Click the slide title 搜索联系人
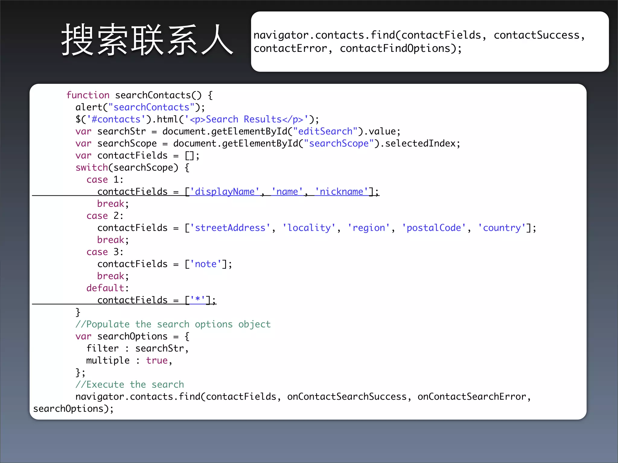The width and height of the screenshot is (618, 463). 147,40
